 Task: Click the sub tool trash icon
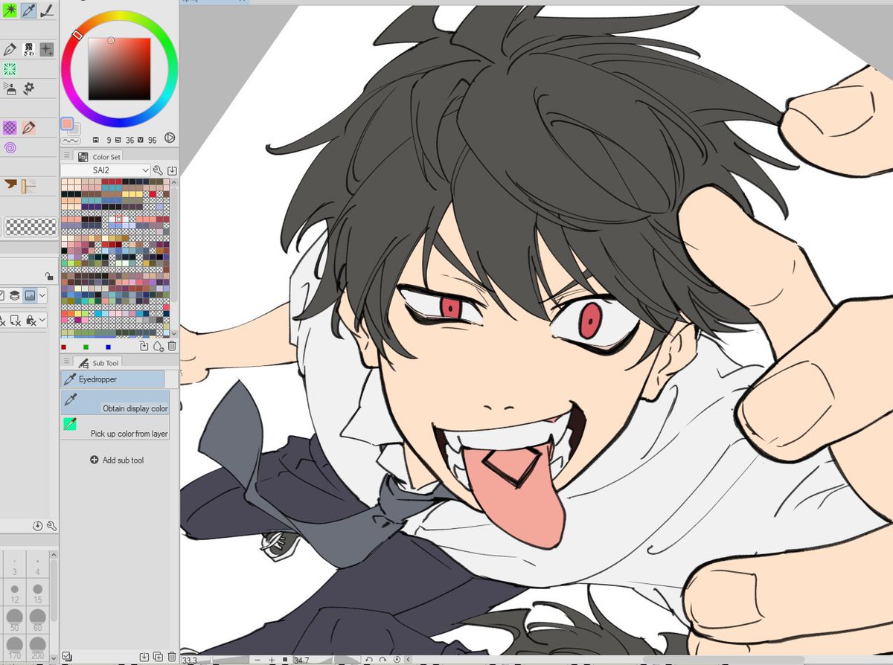172,657
